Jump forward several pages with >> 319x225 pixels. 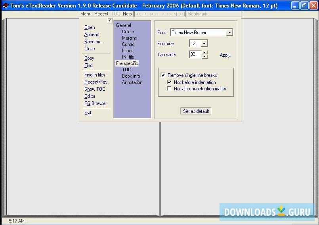[x=169, y=14]
